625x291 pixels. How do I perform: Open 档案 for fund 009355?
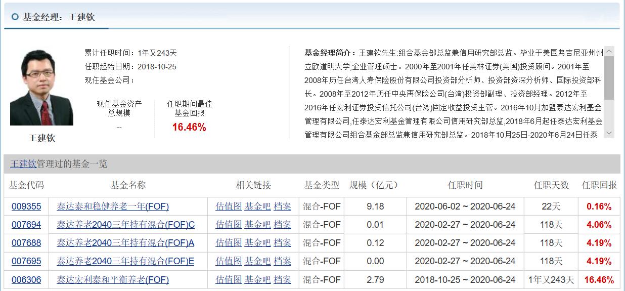pos(283,206)
